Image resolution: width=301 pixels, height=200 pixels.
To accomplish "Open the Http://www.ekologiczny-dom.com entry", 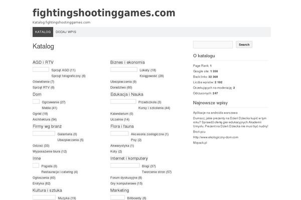I will click(216, 137).
